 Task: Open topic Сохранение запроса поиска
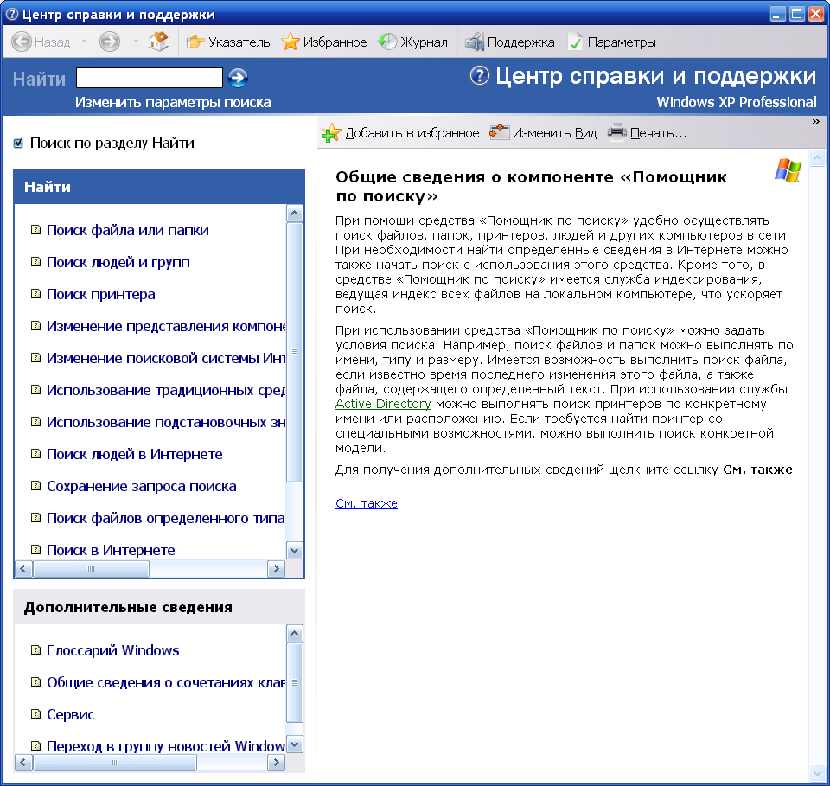tap(141, 486)
